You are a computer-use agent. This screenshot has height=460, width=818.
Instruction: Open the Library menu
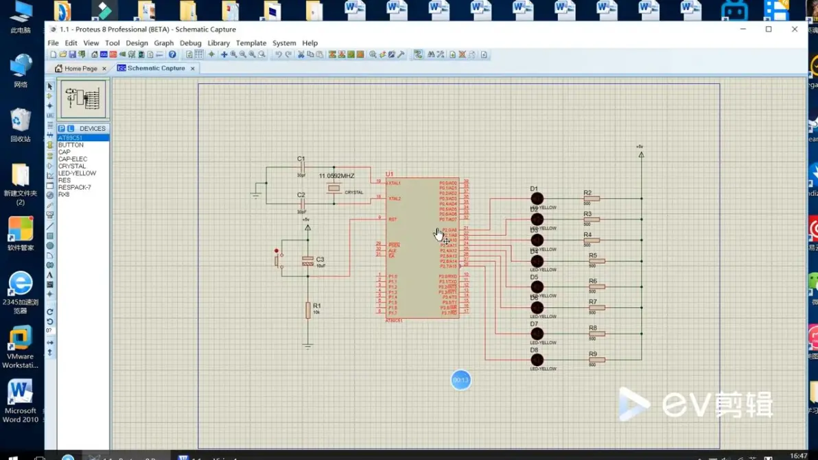218,43
